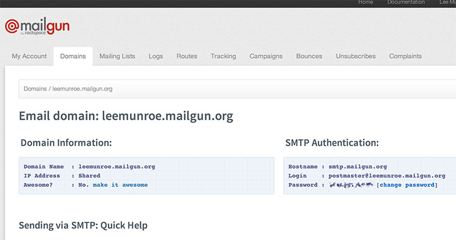Open the Bounces tab
This screenshot has width=456, height=240.
(309, 56)
